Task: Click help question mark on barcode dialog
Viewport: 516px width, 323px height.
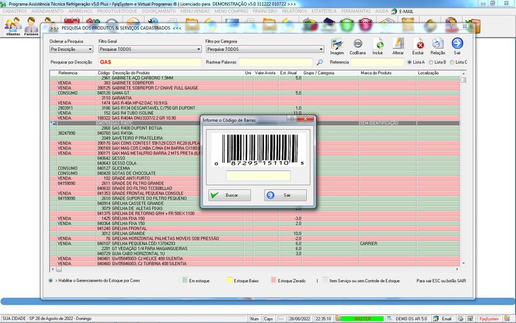Action: (292, 119)
